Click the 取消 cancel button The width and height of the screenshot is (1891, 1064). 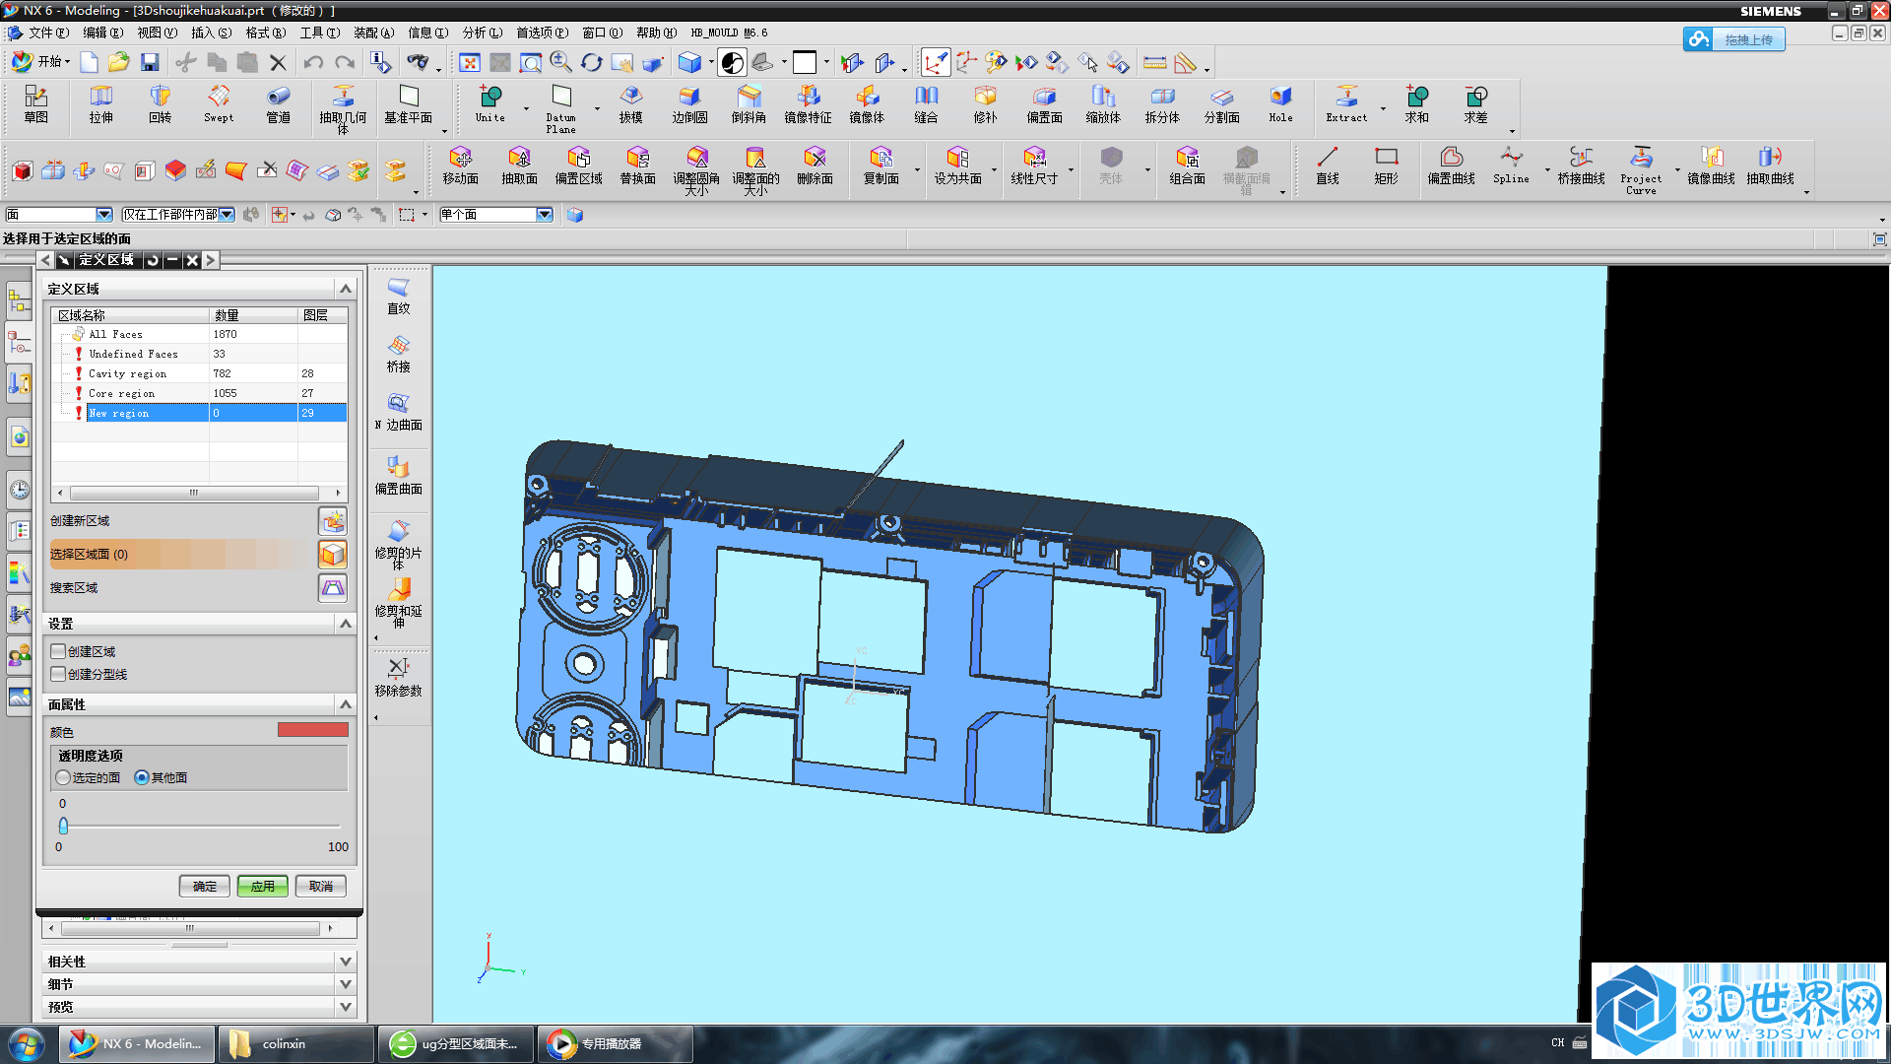point(321,886)
